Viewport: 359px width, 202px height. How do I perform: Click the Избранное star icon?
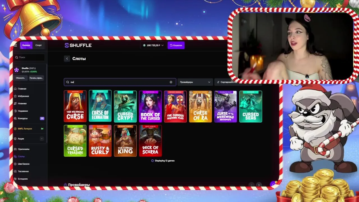coord(15,96)
